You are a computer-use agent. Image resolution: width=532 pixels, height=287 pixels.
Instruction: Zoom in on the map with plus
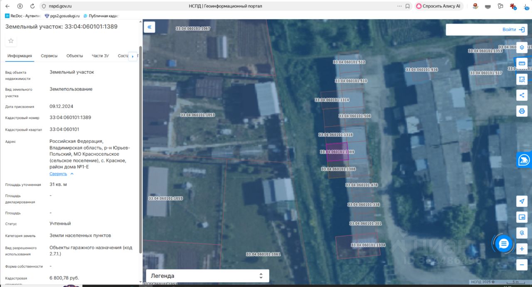[522, 249]
